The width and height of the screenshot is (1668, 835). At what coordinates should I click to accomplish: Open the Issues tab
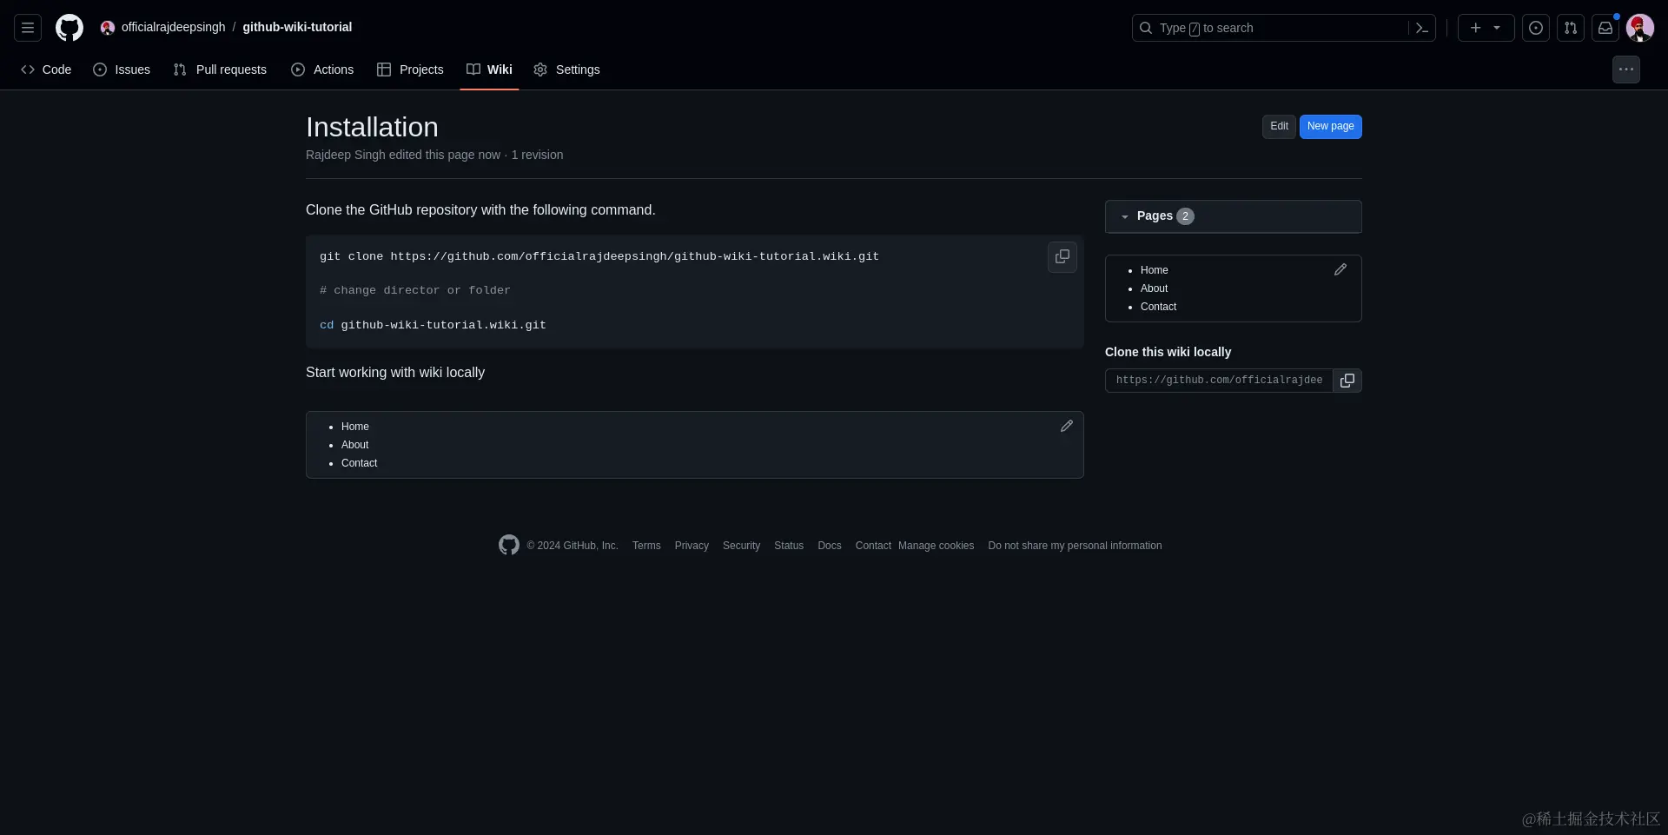click(x=122, y=70)
